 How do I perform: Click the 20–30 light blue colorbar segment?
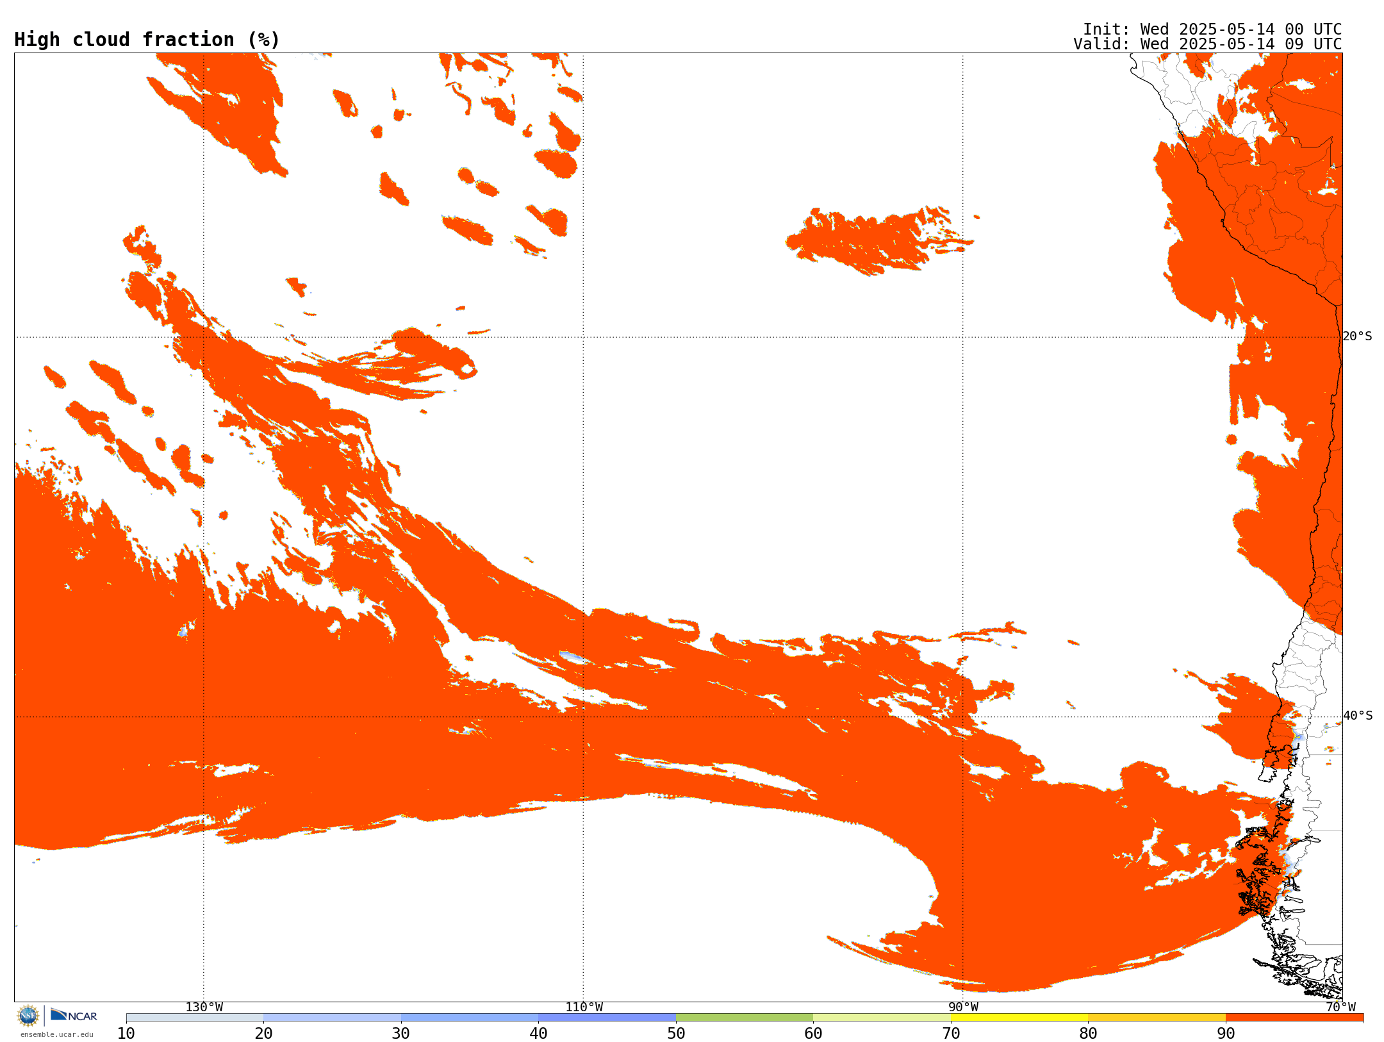click(x=332, y=1018)
